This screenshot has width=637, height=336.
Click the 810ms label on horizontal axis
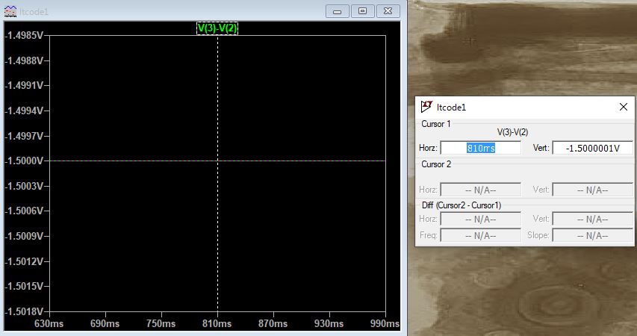(217, 323)
